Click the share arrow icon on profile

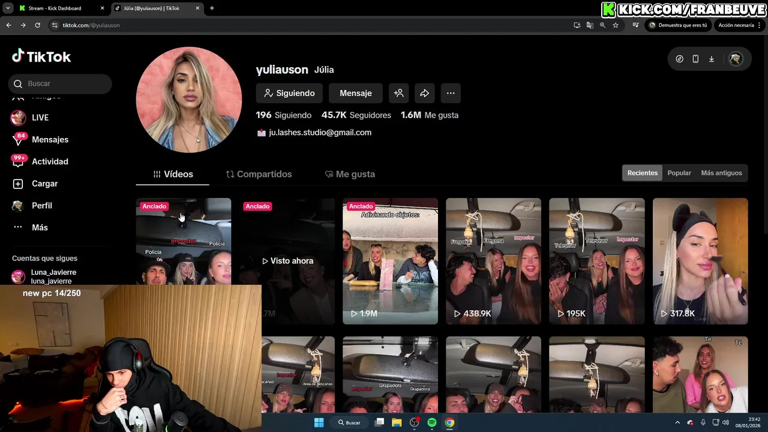[424, 93]
